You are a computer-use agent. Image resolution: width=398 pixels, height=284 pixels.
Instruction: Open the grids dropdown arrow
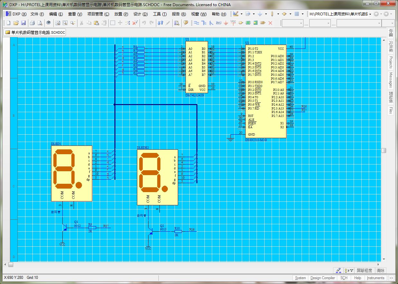303,14
